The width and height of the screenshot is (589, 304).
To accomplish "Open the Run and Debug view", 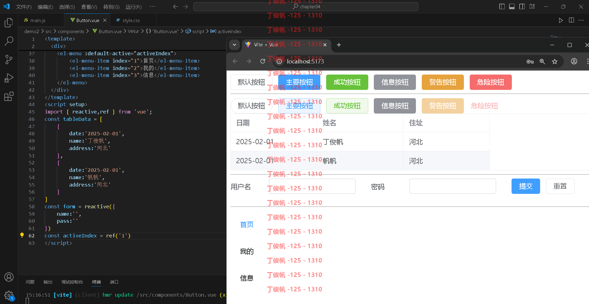I will [x=9, y=78].
